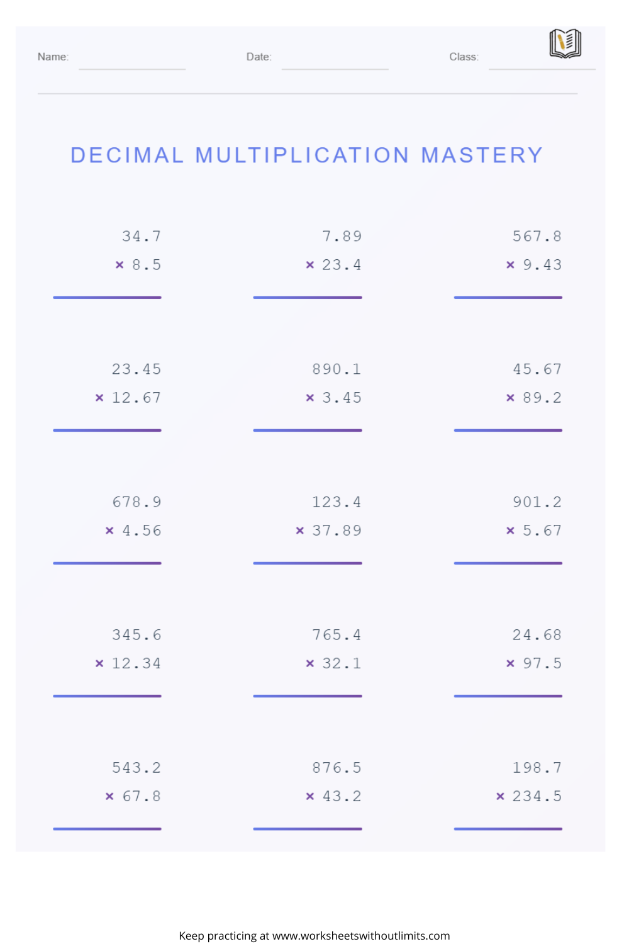The width and height of the screenshot is (629, 944).
Task: Click the answer line under 765.4 × 32.1
Action: point(308,695)
